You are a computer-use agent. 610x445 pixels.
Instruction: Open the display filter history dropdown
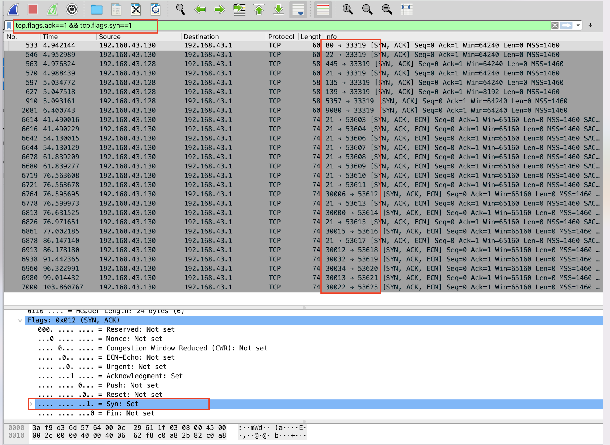pyautogui.click(x=578, y=26)
